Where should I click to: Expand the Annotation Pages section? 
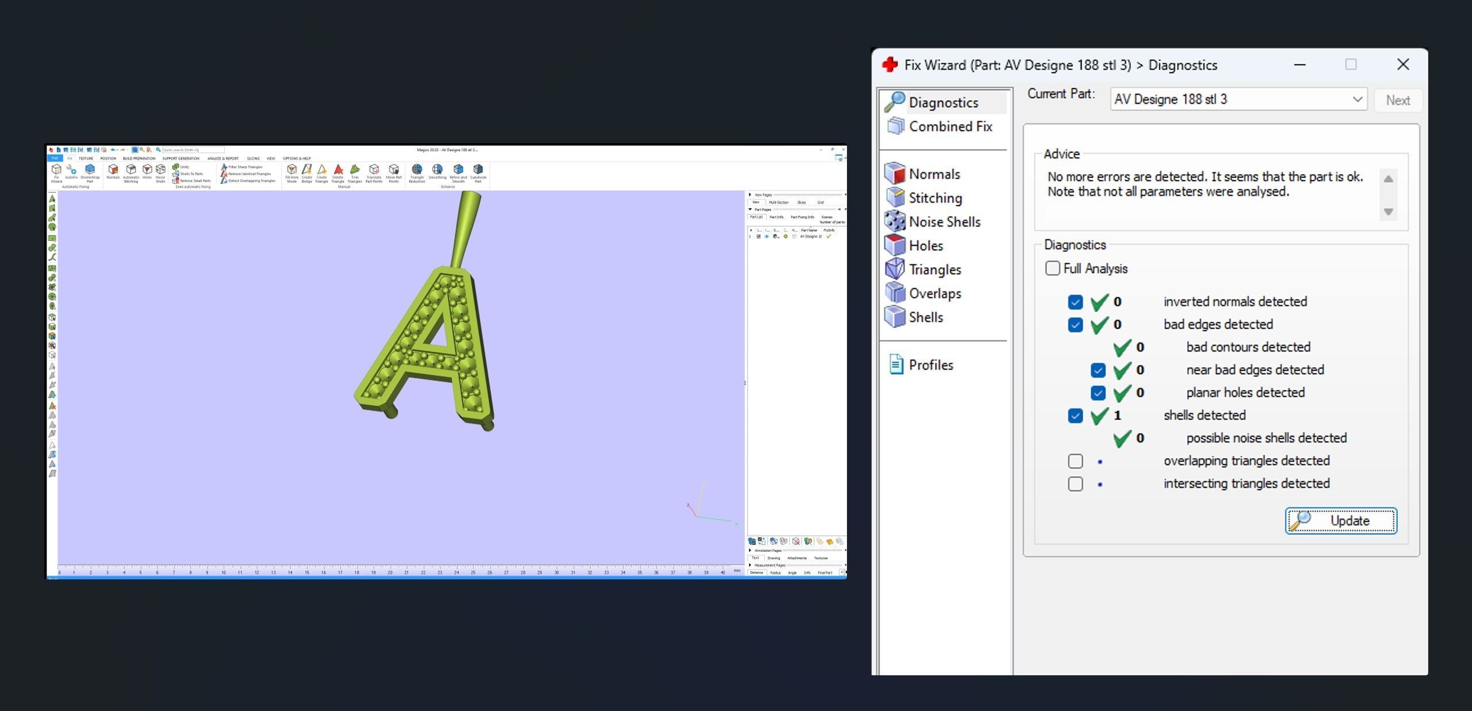(750, 551)
